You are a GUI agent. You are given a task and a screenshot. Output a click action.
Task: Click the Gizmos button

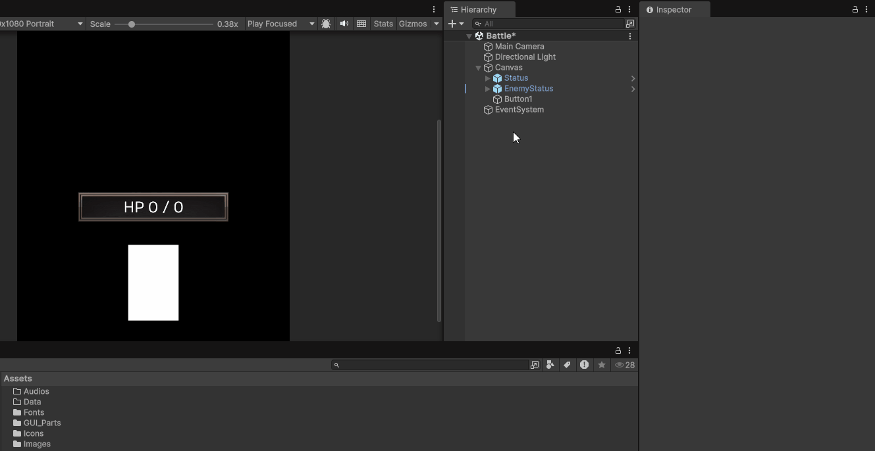(x=413, y=24)
